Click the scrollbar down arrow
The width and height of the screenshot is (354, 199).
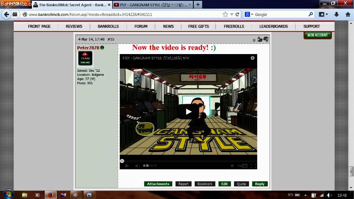pos(351,187)
